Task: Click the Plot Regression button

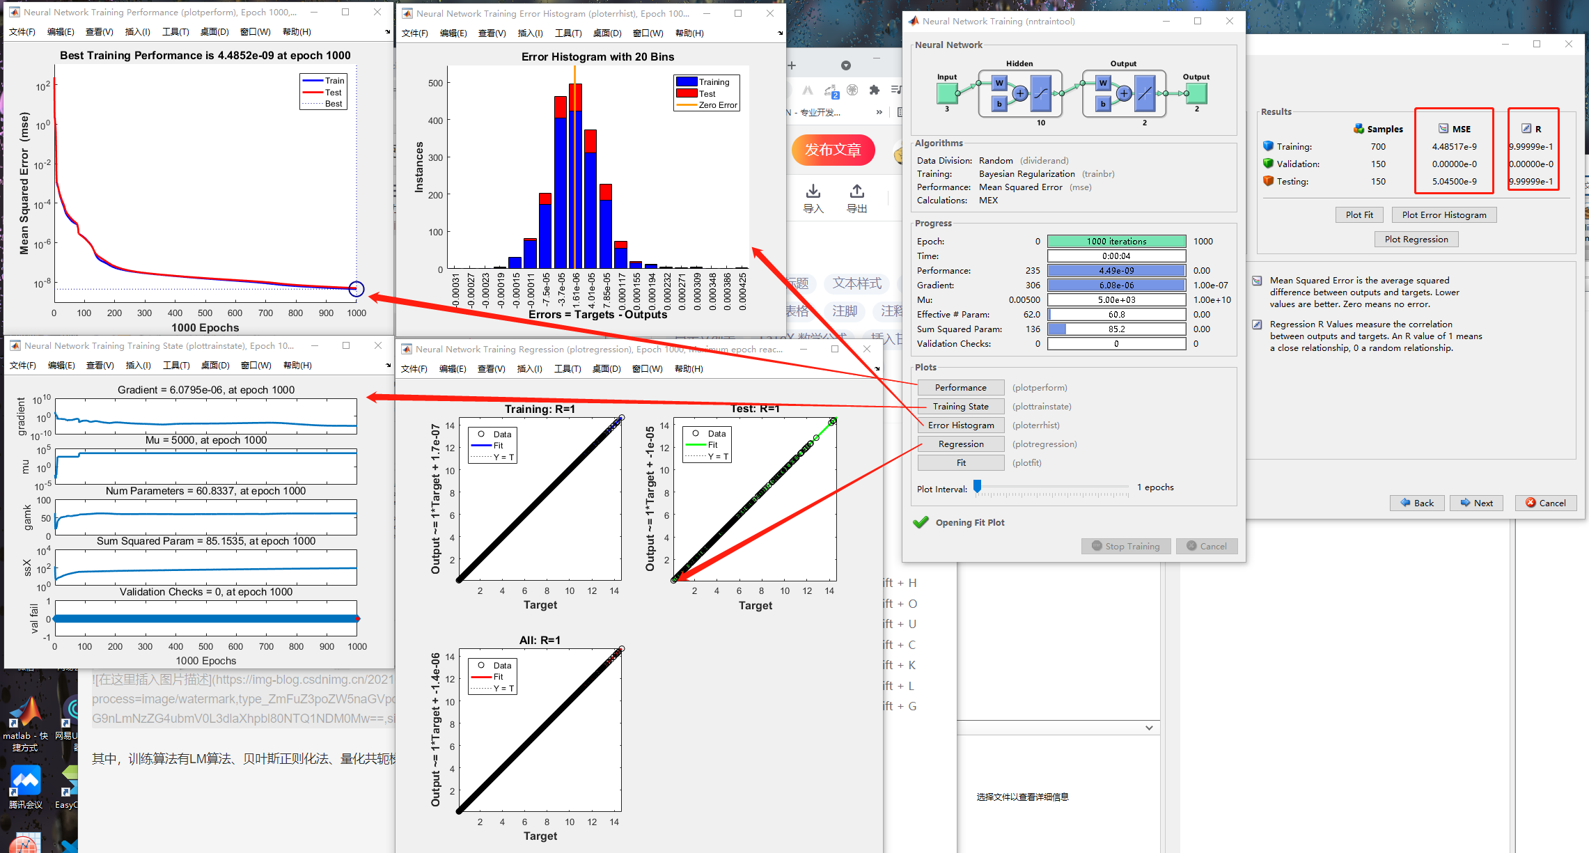Action: [x=1416, y=240]
